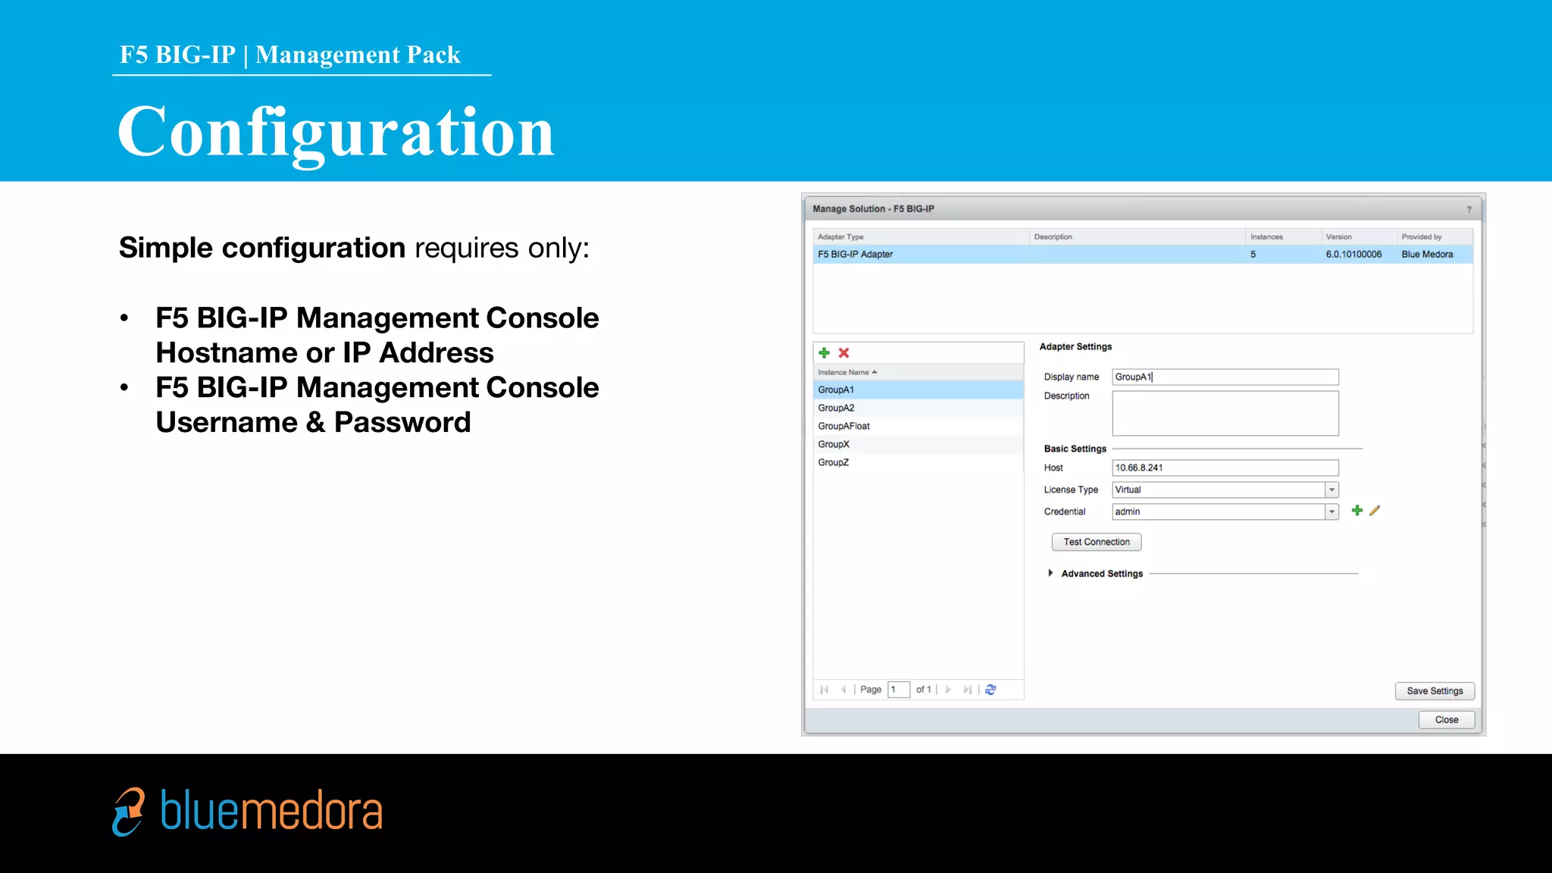Select the GroupZ instance row
Viewport: 1552px width, 873px height.
tap(833, 462)
